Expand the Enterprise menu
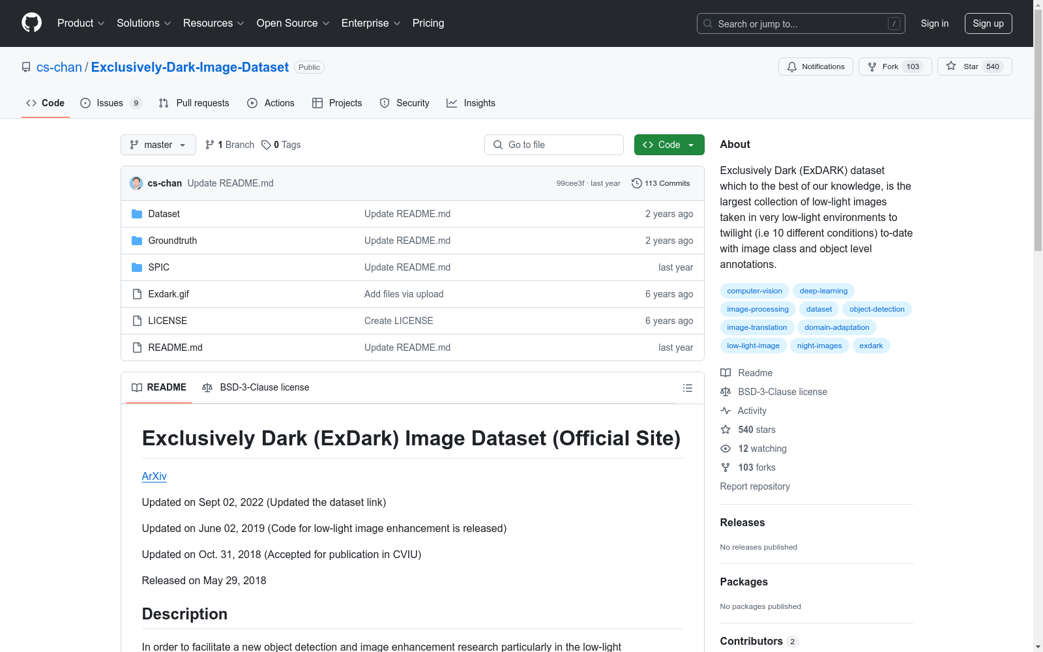Image resolution: width=1043 pixels, height=652 pixels. pyautogui.click(x=371, y=23)
